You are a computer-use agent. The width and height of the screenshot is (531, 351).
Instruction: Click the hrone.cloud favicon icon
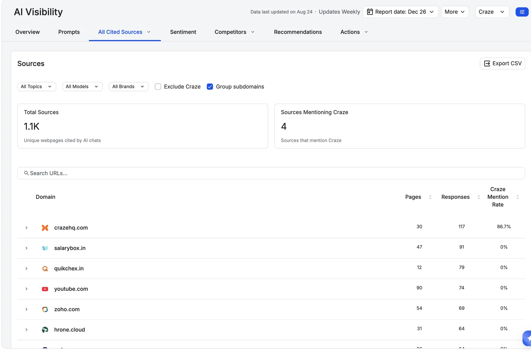click(x=45, y=330)
